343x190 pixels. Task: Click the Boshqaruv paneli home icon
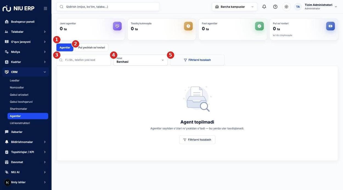click(x=7, y=22)
